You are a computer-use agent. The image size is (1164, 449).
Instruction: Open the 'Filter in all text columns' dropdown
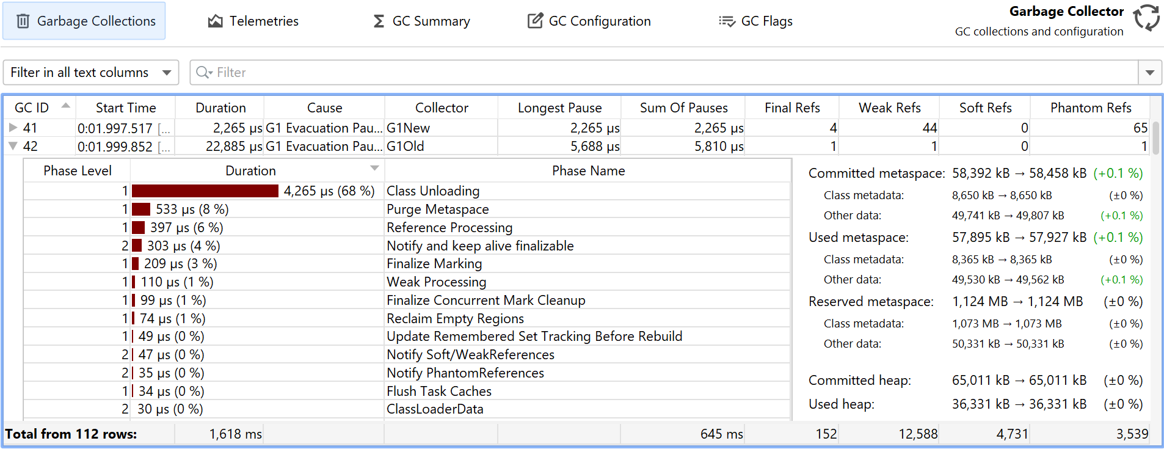91,73
